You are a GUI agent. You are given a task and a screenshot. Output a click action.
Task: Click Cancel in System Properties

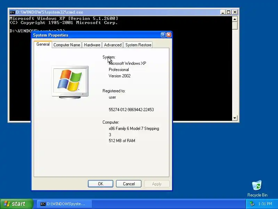129,184
